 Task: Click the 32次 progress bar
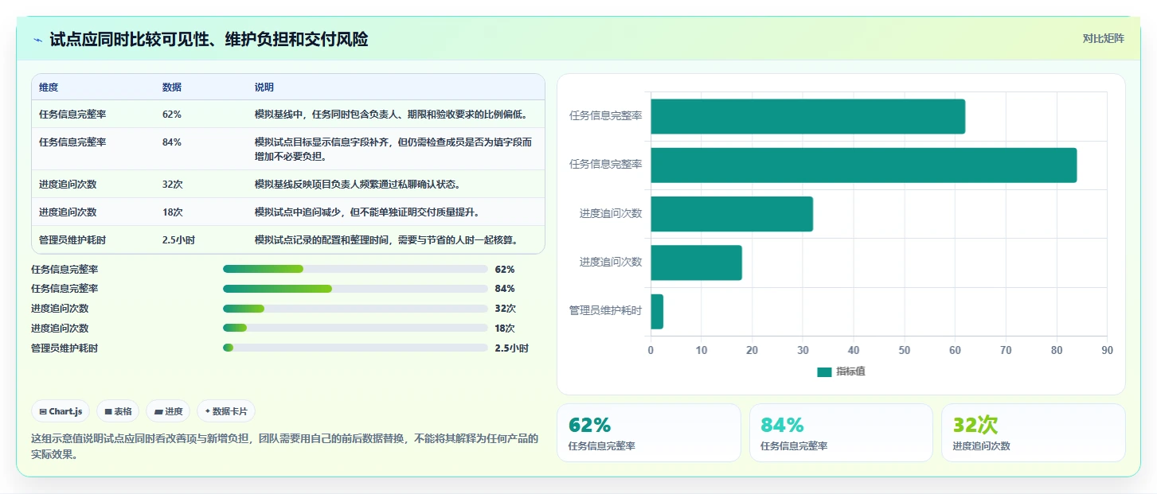[x=355, y=309]
